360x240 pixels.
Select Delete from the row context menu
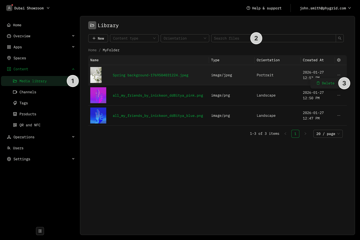pyautogui.click(x=325, y=83)
